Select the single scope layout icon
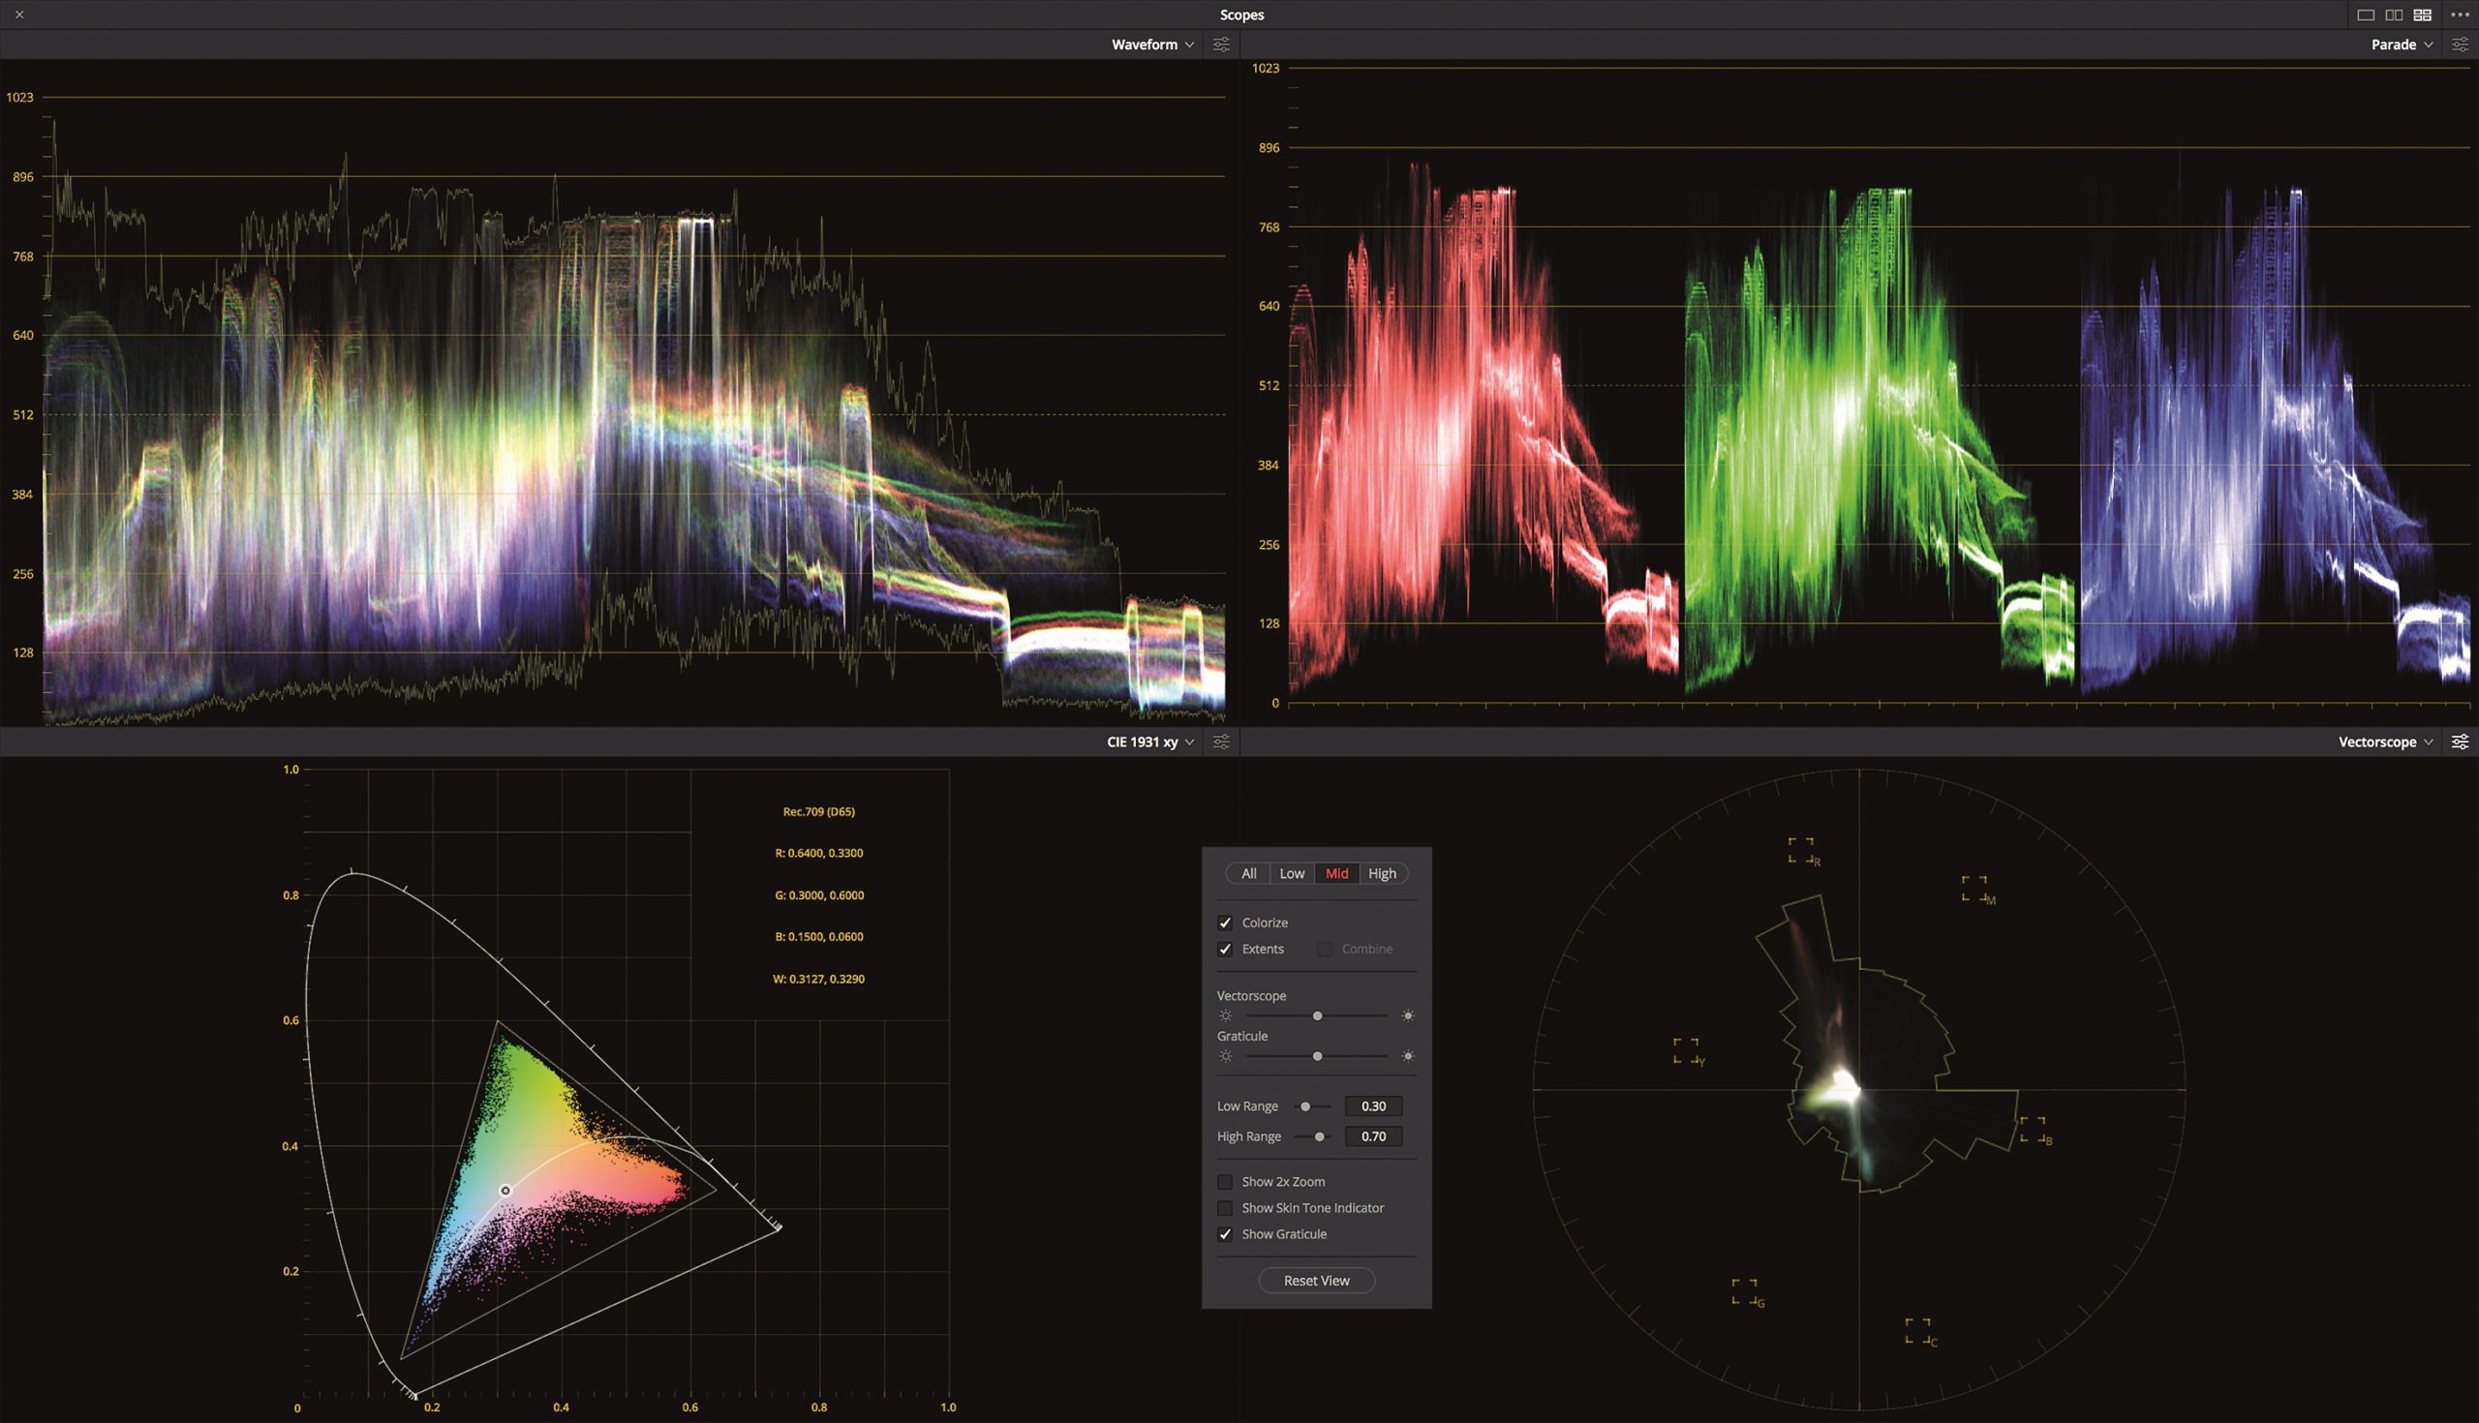Screen dimensions: 2479x1423 point(2366,14)
